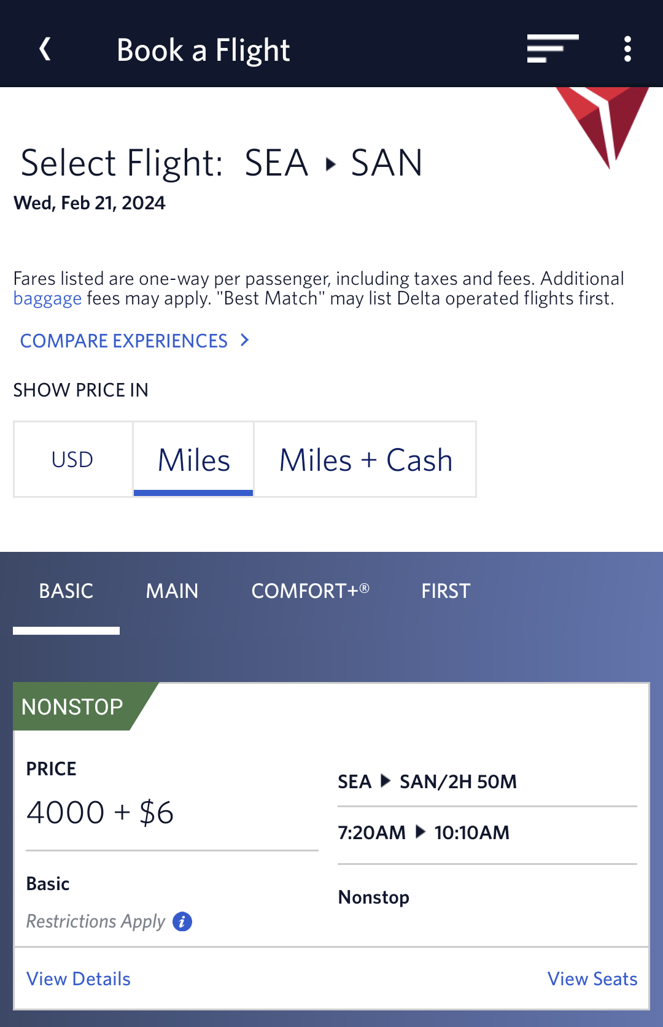Screen dimensions: 663x1027
Task: Tap the green Nonstop badge
Action: pos(72,707)
